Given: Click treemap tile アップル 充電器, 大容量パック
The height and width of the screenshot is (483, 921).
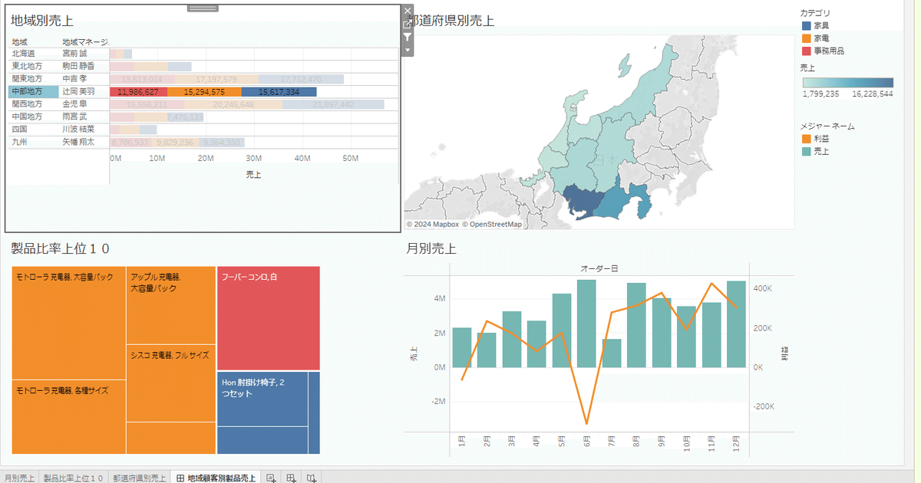Looking at the screenshot, I should (171, 306).
